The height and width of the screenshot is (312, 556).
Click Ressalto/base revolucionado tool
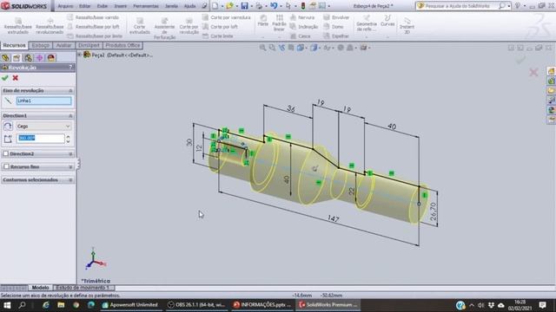click(50, 26)
